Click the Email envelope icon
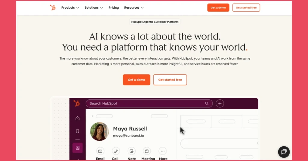 pos(100,151)
